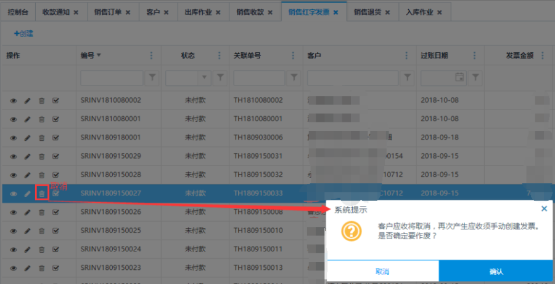
Task: Delete invoice SRINV1810080001 via trash icon
Action: pos(42,119)
